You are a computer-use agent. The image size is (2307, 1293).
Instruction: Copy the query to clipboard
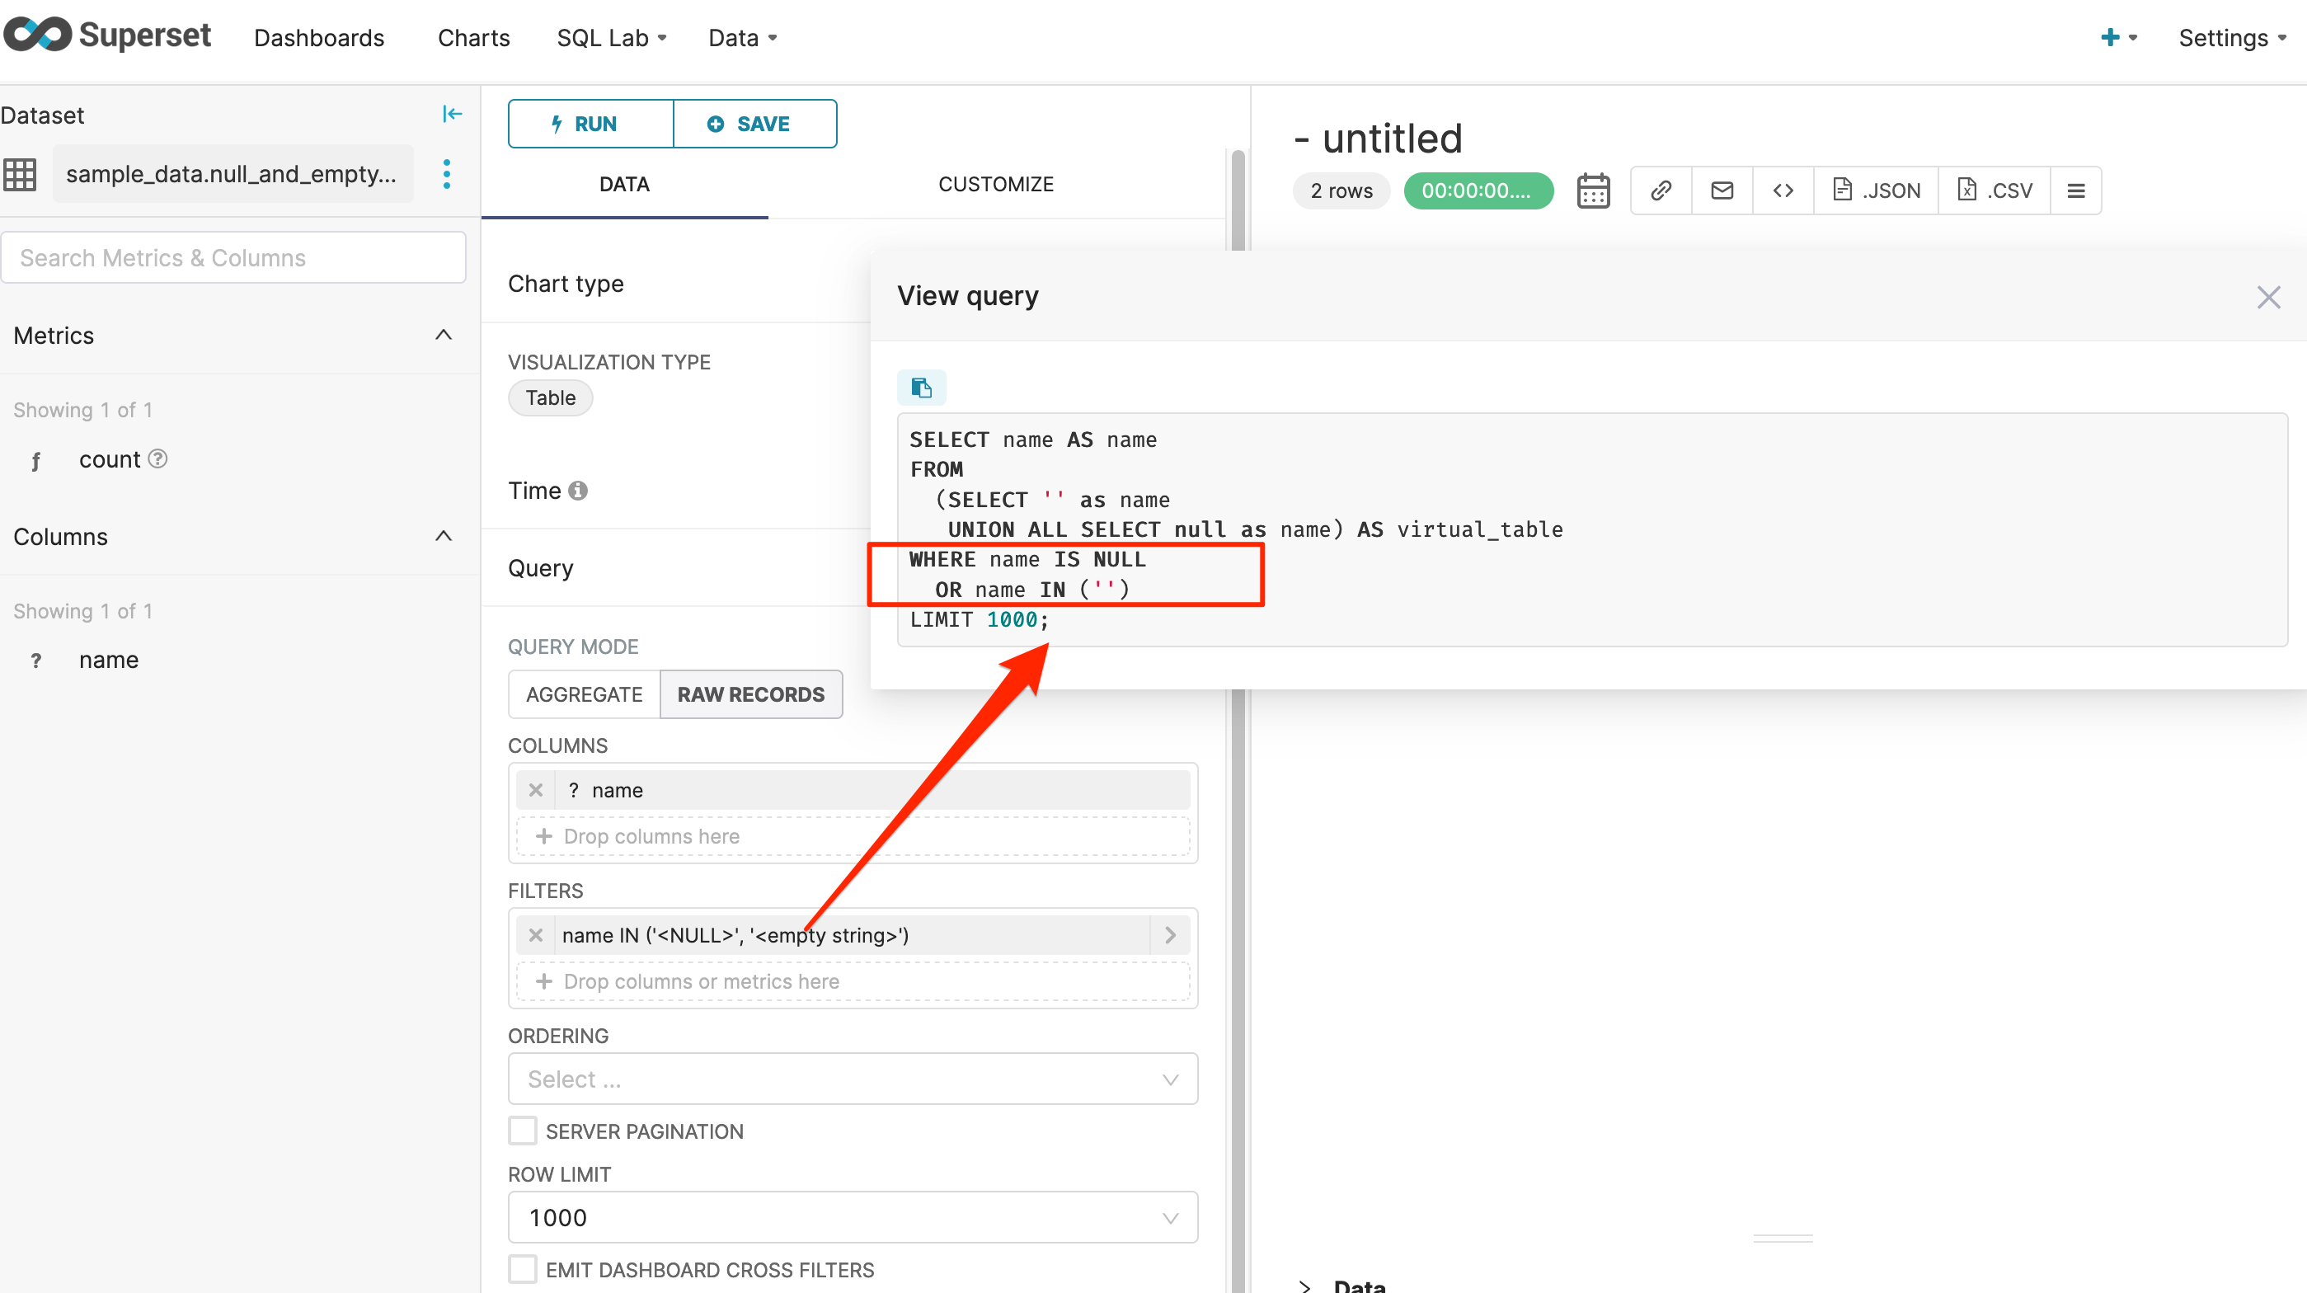coord(922,387)
